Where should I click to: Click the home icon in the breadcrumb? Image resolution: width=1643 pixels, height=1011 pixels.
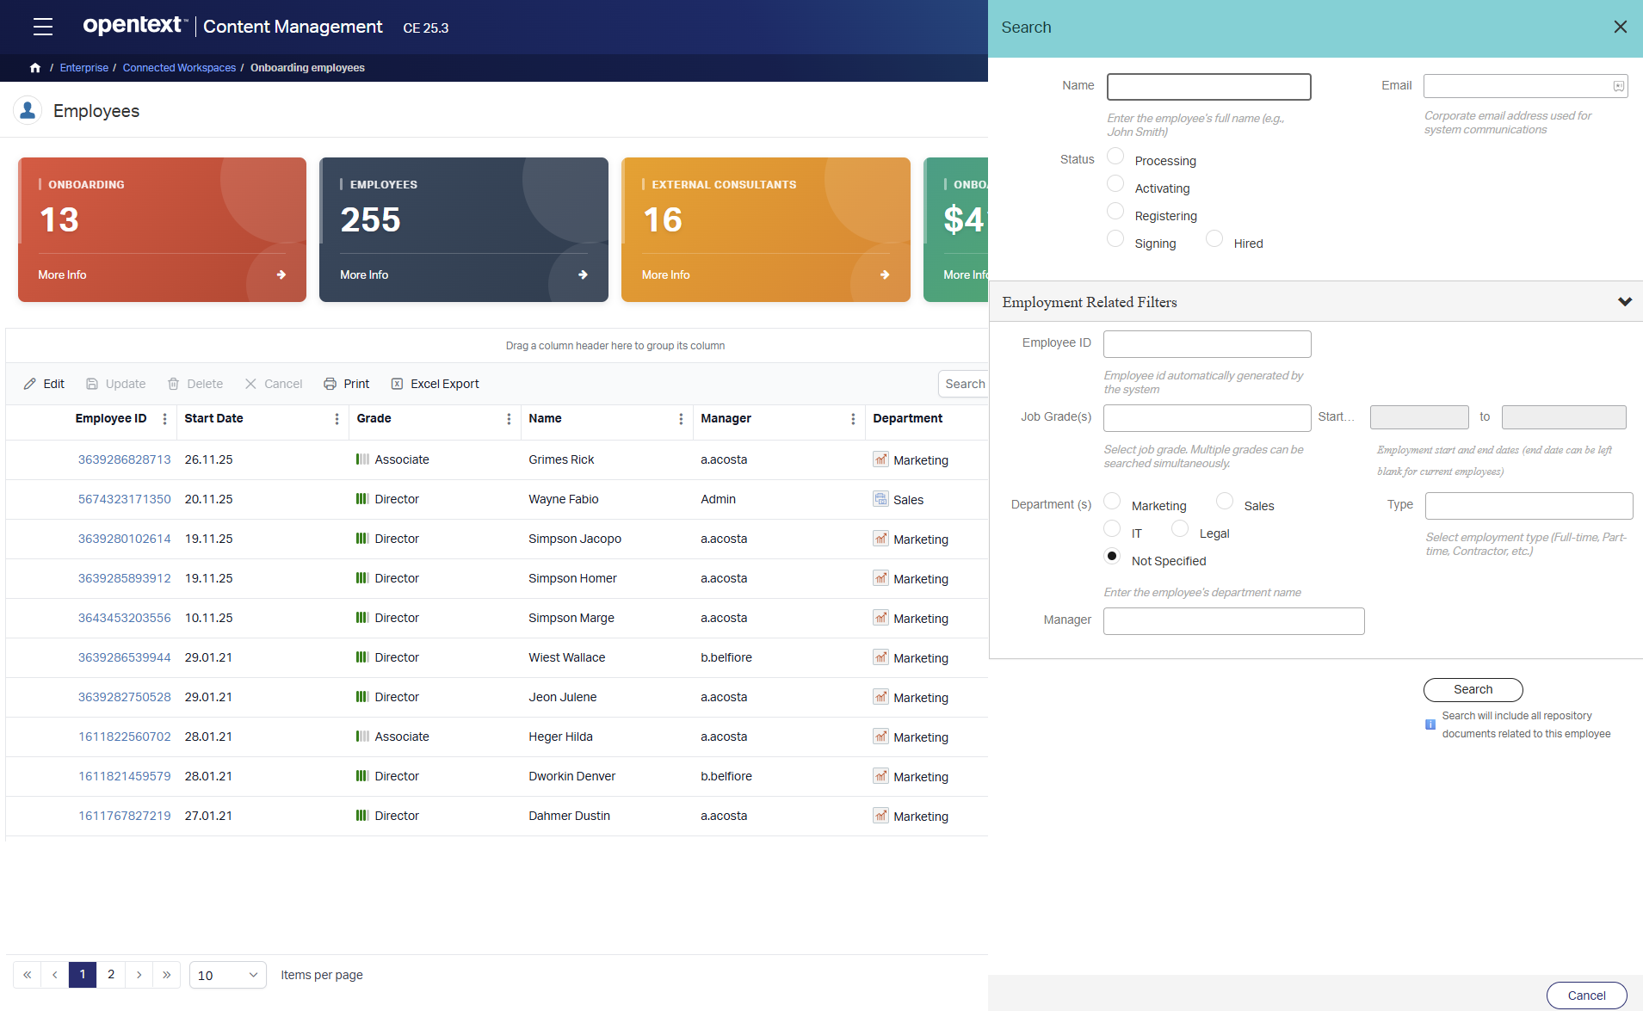34,67
